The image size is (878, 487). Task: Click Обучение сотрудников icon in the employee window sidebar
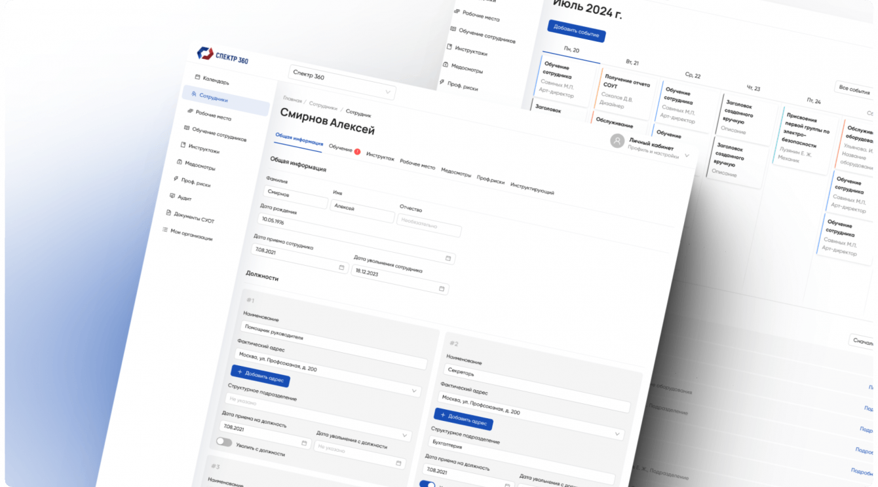tap(187, 128)
